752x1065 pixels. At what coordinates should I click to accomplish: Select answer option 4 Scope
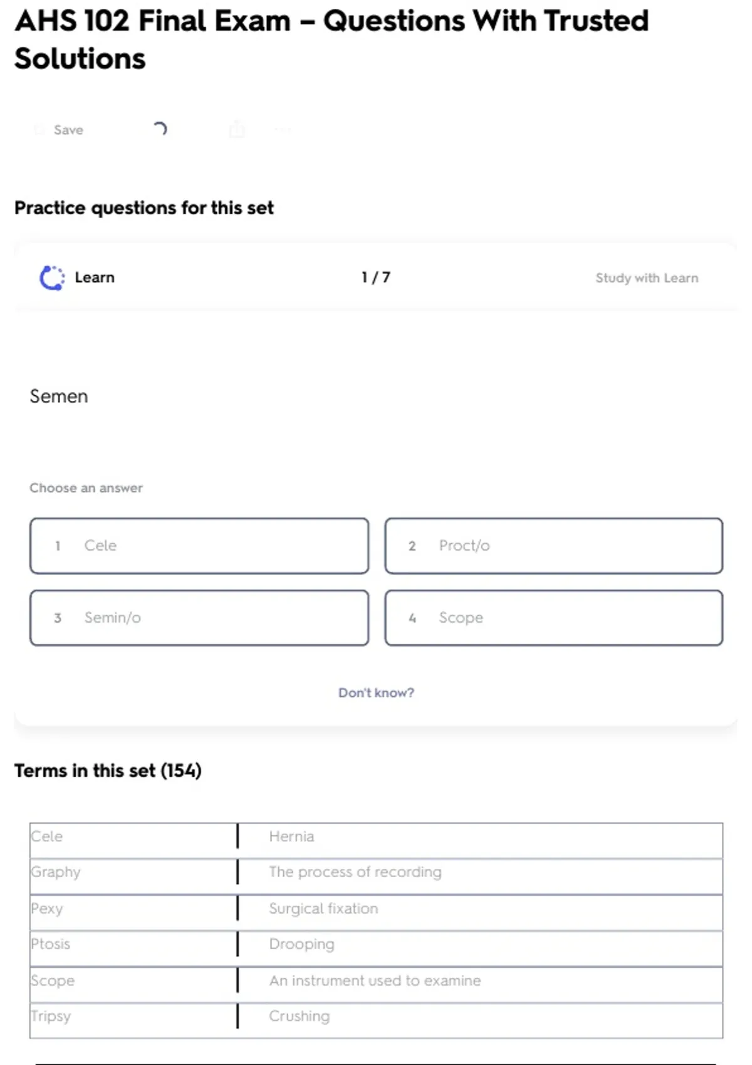tap(553, 618)
